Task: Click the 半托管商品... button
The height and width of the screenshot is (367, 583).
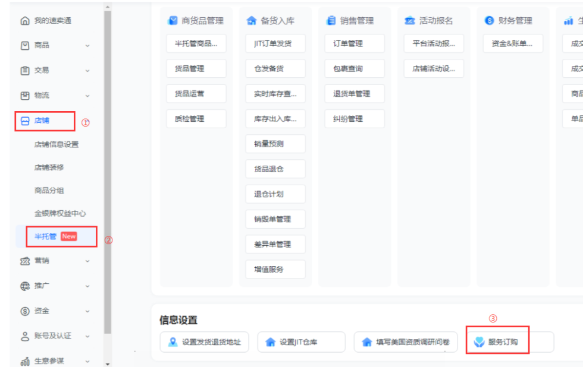Action: click(196, 43)
